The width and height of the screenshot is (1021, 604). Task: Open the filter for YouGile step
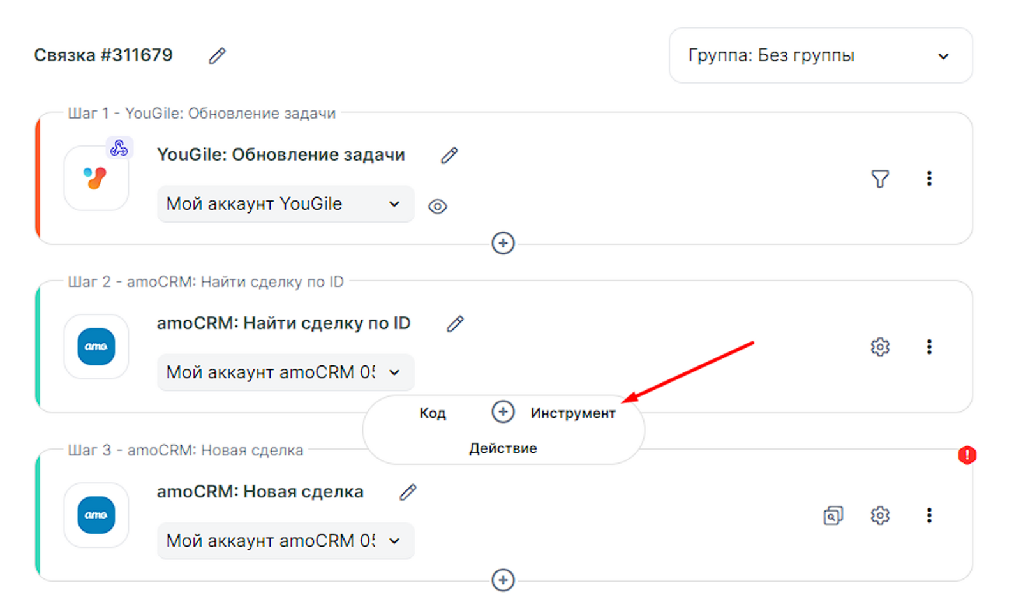(880, 179)
